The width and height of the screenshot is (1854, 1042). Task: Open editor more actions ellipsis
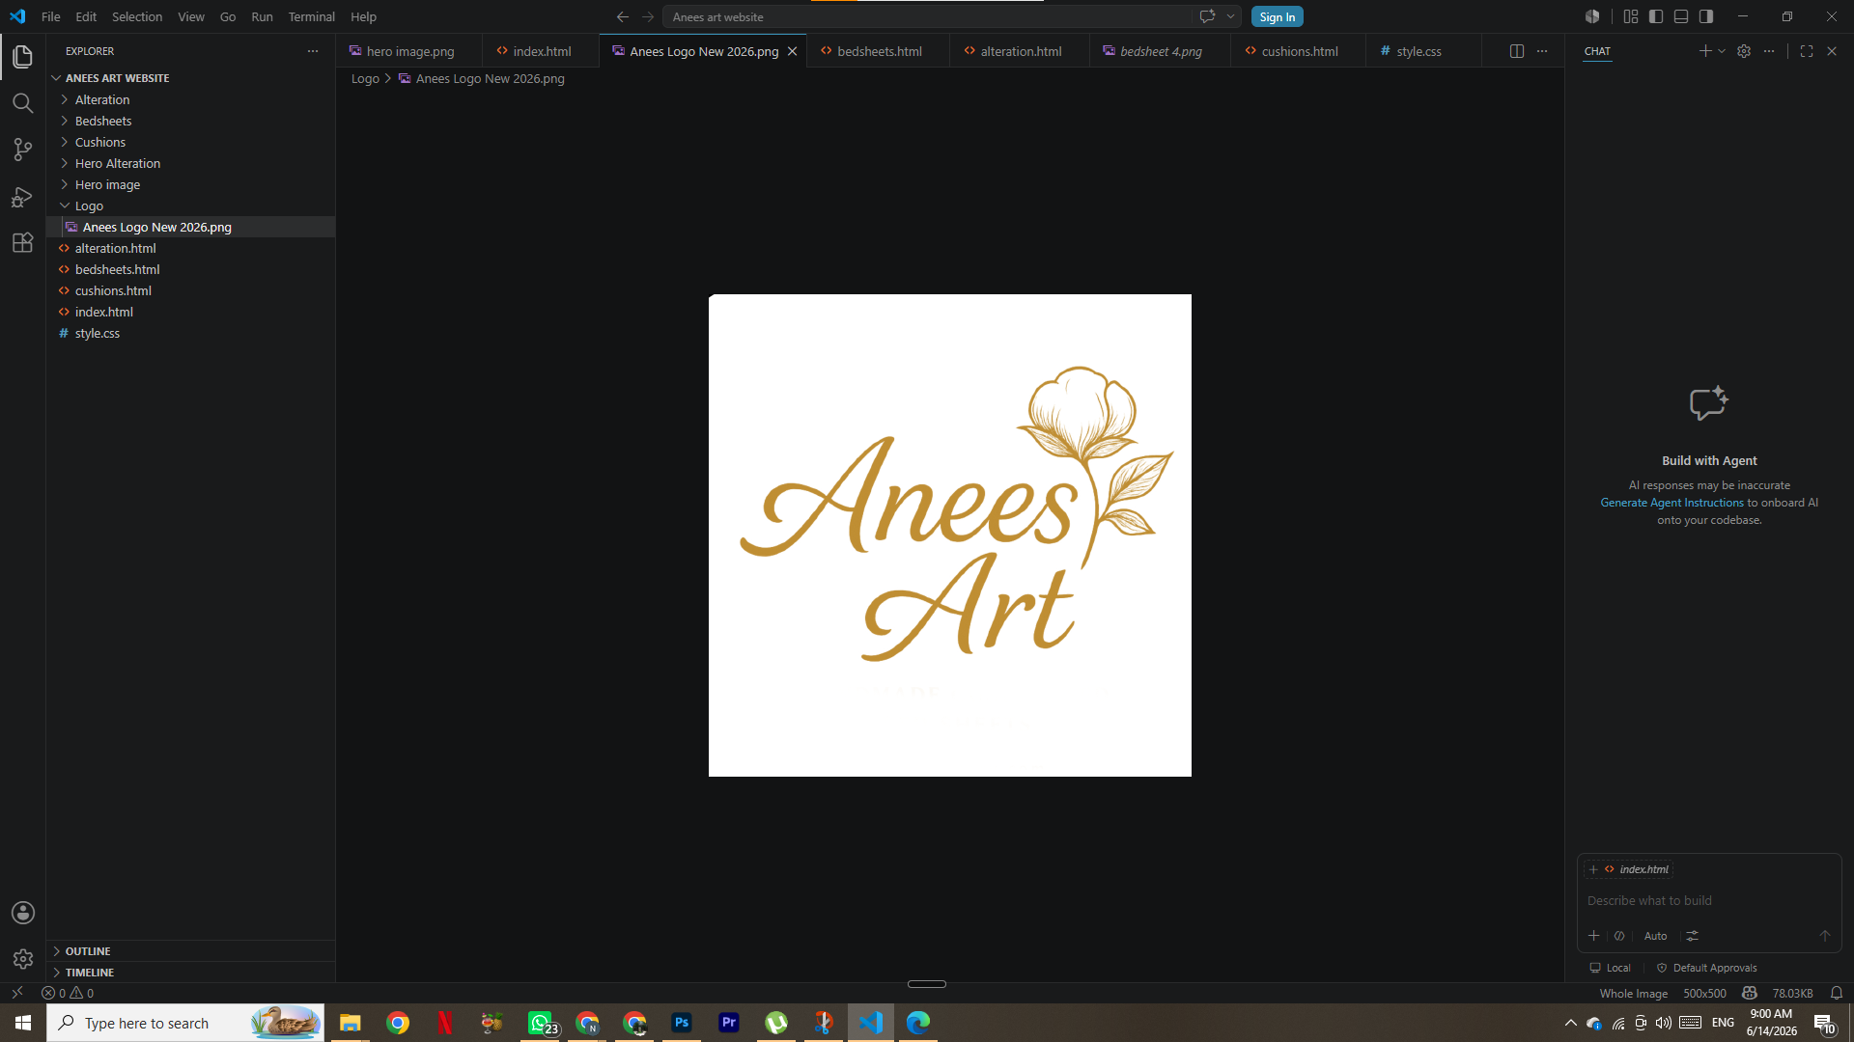pyautogui.click(x=1542, y=51)
